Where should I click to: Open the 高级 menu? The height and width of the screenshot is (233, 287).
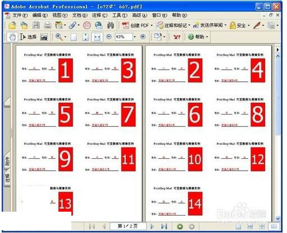pyautogui.click(x=140, y=15)
